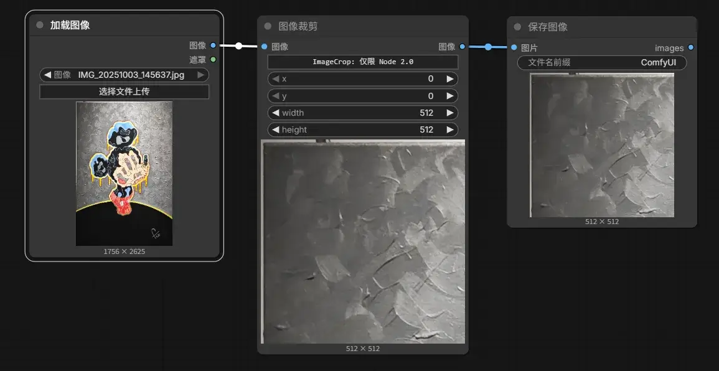The width and height of the screenshot is (719, 371).
Task: Increase the y value with right arrow
Action: [450, 96]
